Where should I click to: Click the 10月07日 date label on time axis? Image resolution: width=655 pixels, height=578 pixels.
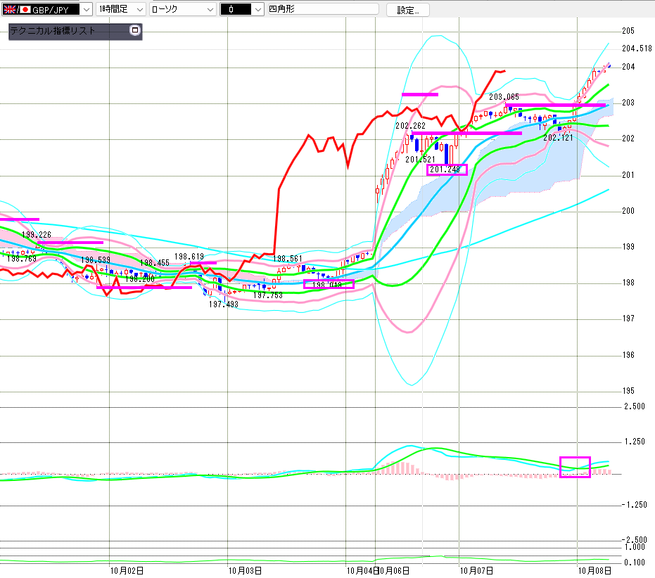point(477,570)
